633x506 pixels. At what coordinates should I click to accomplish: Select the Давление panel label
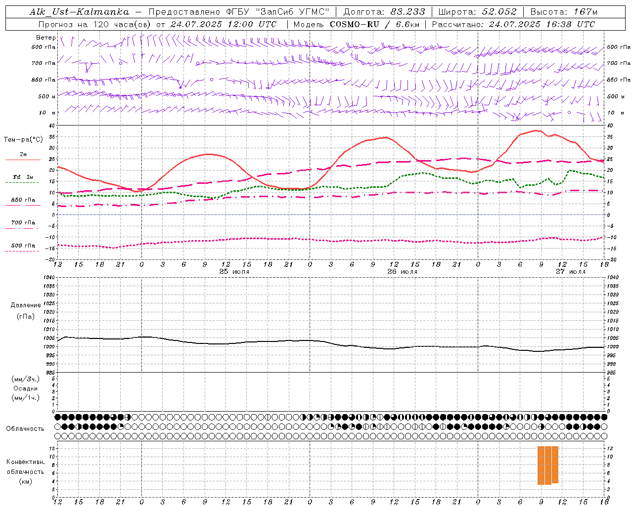[x=26, y=305]
